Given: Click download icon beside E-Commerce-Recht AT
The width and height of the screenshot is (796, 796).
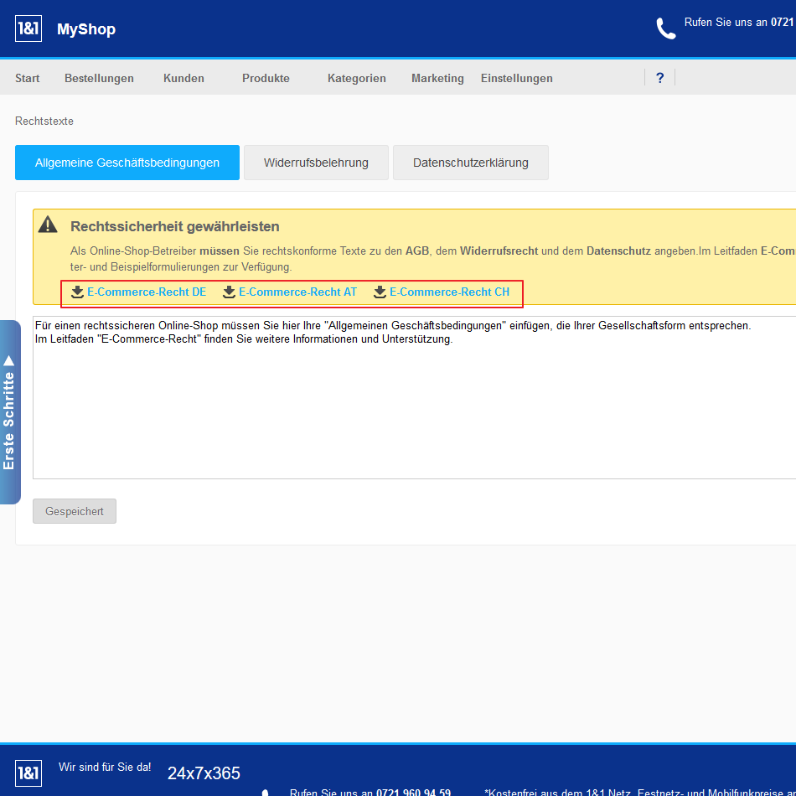Looking at the screenshot, I should [229, 292].
